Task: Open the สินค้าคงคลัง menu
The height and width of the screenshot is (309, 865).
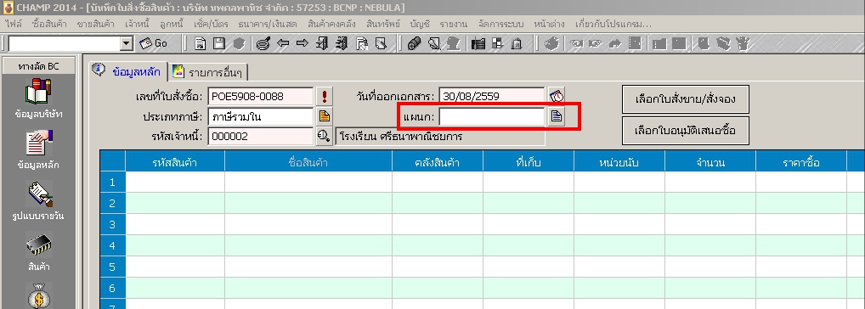Action: pos(332,25)
